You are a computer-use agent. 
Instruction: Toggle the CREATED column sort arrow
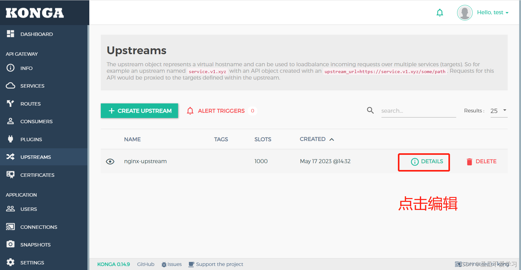coord(332,139)
